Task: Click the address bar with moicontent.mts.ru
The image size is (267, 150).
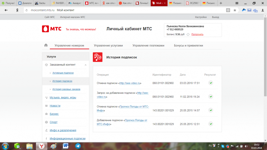Action: [x=124, y=10]
